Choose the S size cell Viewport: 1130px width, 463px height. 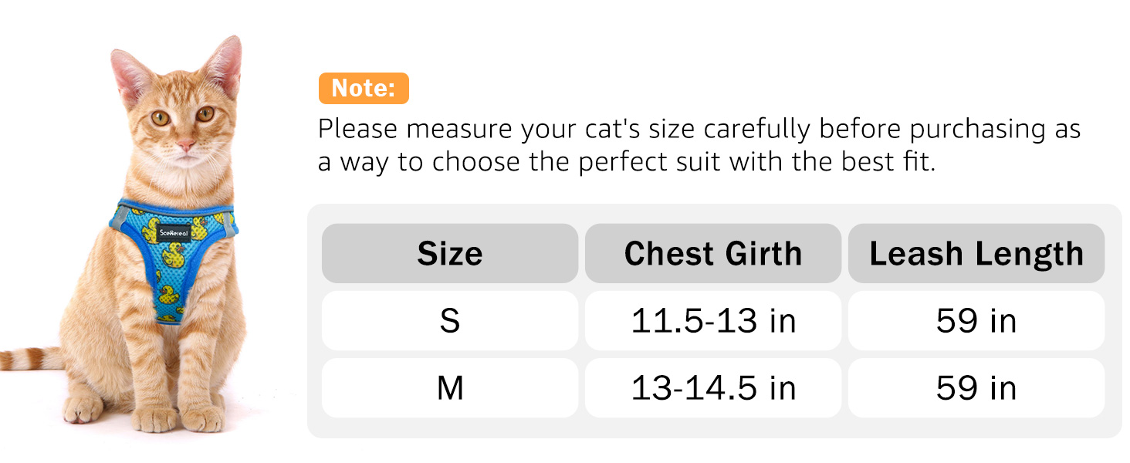[450, 320]
